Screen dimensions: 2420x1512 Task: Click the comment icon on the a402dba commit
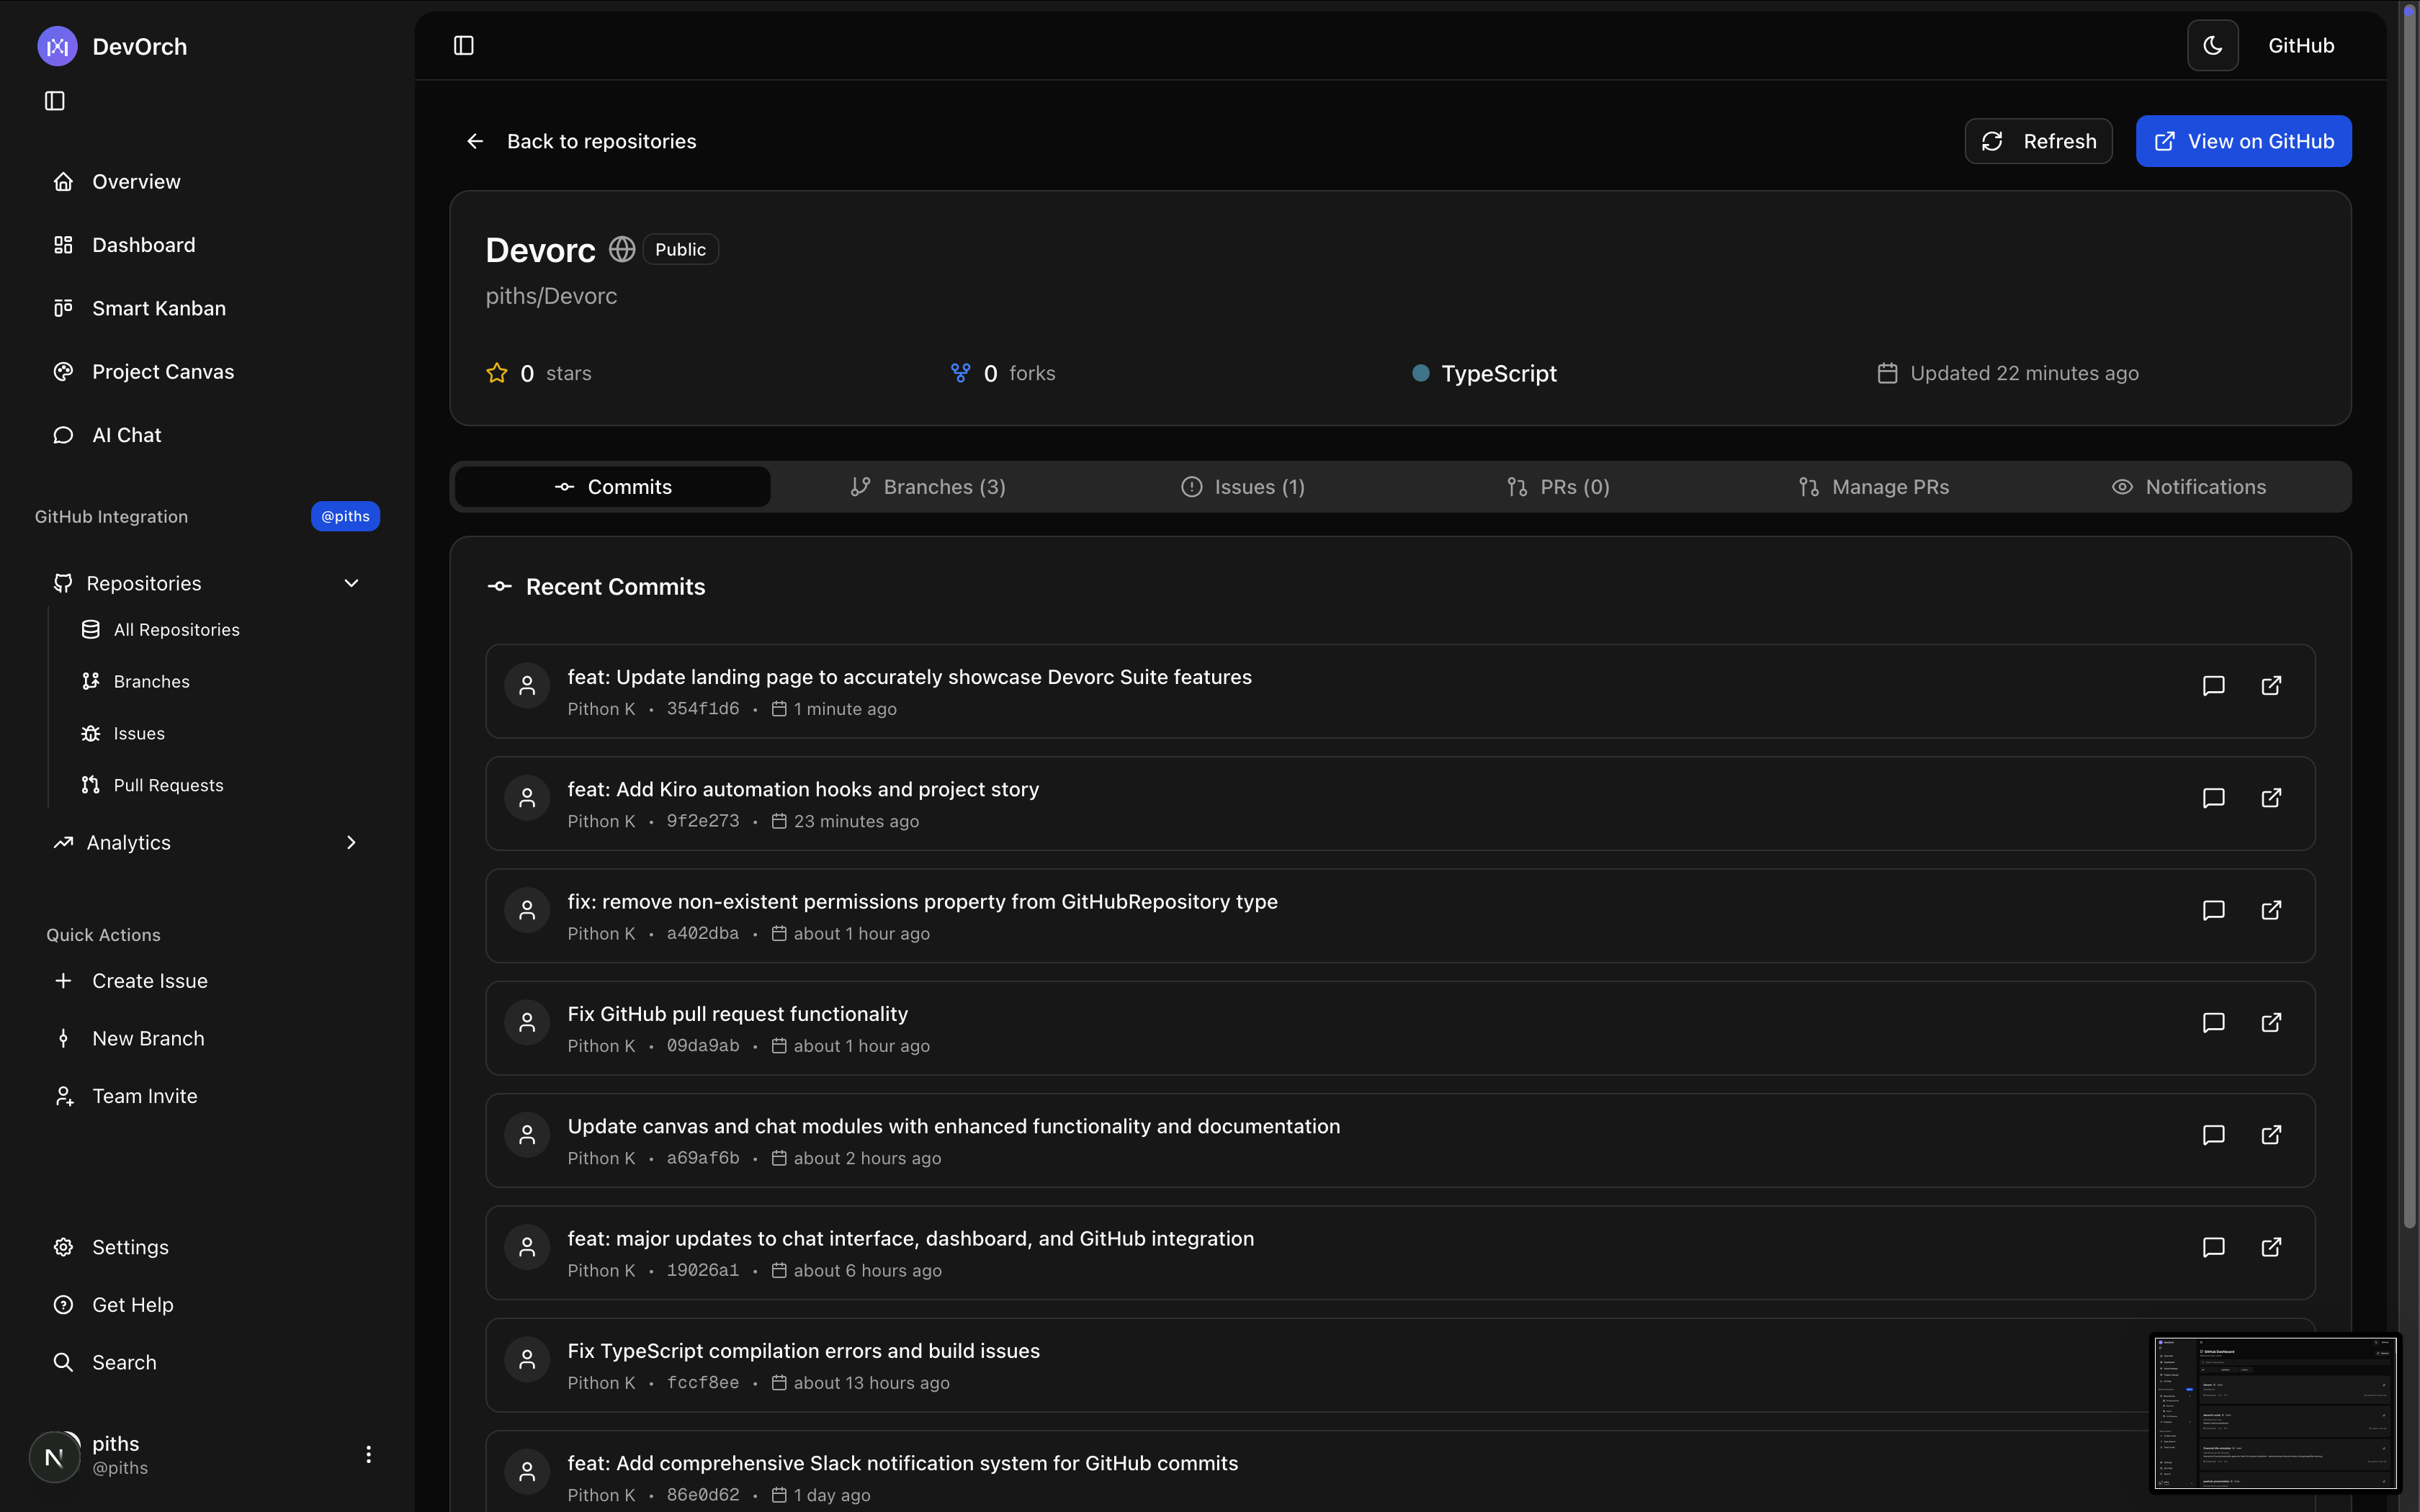tap(2213, 910)
